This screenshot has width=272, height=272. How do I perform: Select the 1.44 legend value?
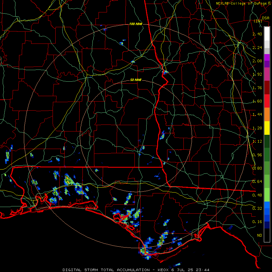(257, 115)
